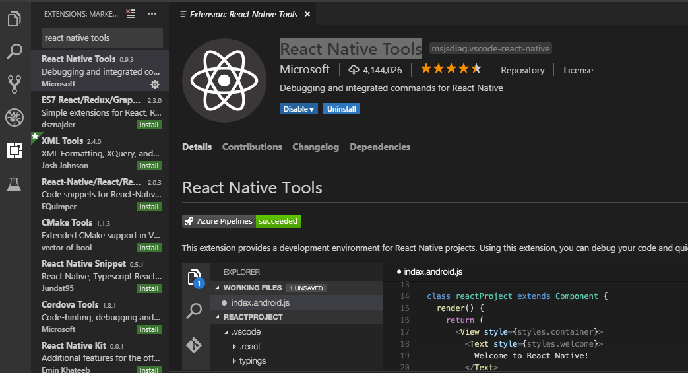Select React Native Snippet list entry
688x373 pixels.
(100, 275)
